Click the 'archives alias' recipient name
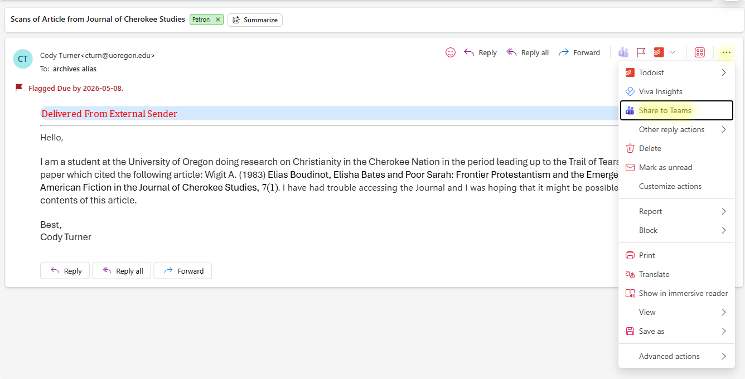This screenshot has height=379, width=745. [75, 69]
